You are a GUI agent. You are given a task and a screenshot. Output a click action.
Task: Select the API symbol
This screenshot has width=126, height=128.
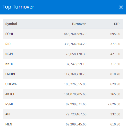click(8, 114)
